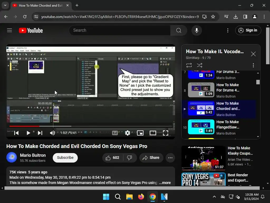The width and height of the screenshot is (270, 203).
Task: Enable miniplayer mode
Action: tap(140, 133)
